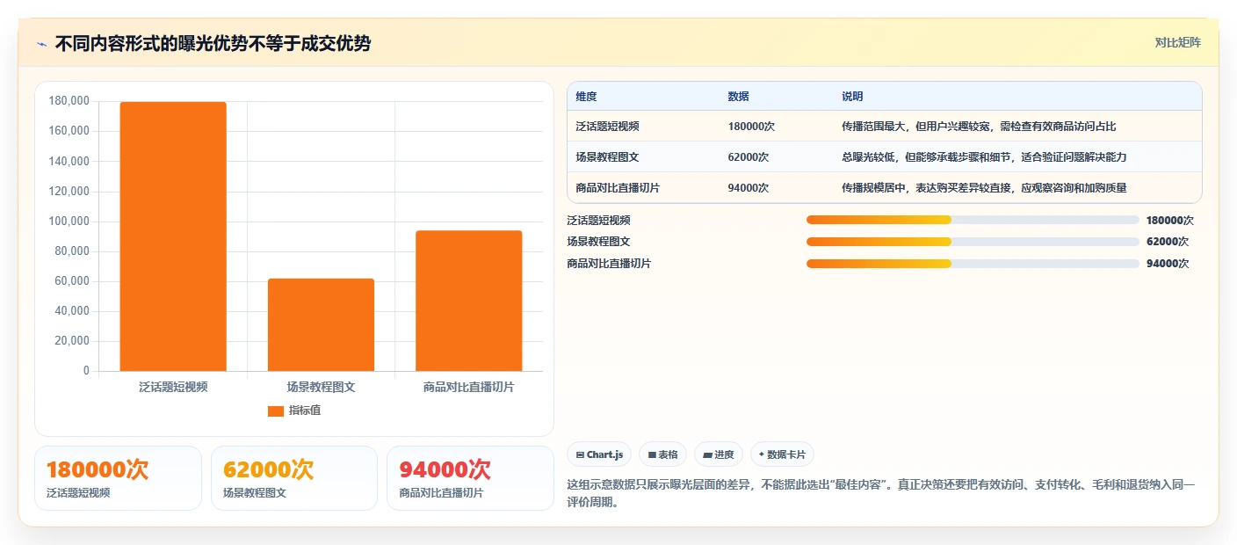This screenshot has height=545, width=1237.
Task: Click the 进度 tag chip
Action: point(718,454)
